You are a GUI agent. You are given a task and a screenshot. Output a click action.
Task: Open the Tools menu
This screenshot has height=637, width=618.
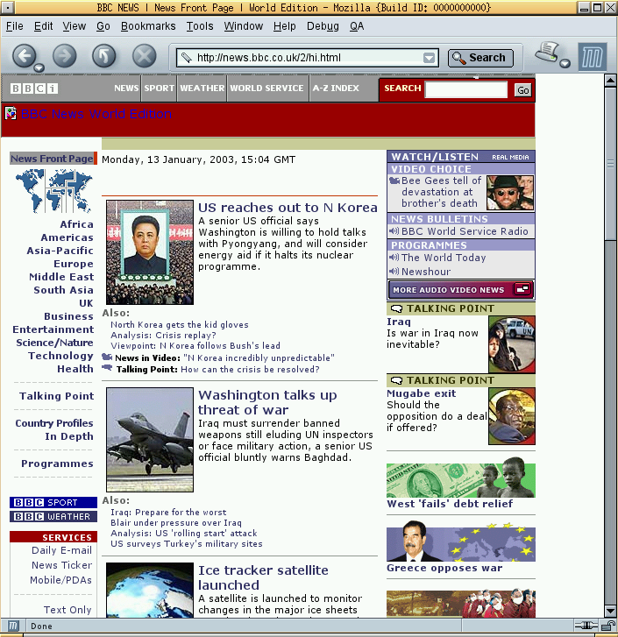point(200,26)
